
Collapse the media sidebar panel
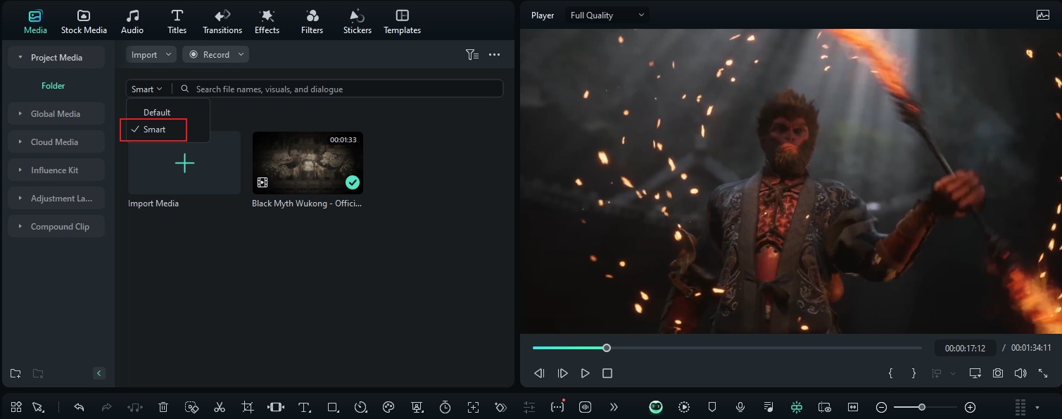tap(99, 373)
